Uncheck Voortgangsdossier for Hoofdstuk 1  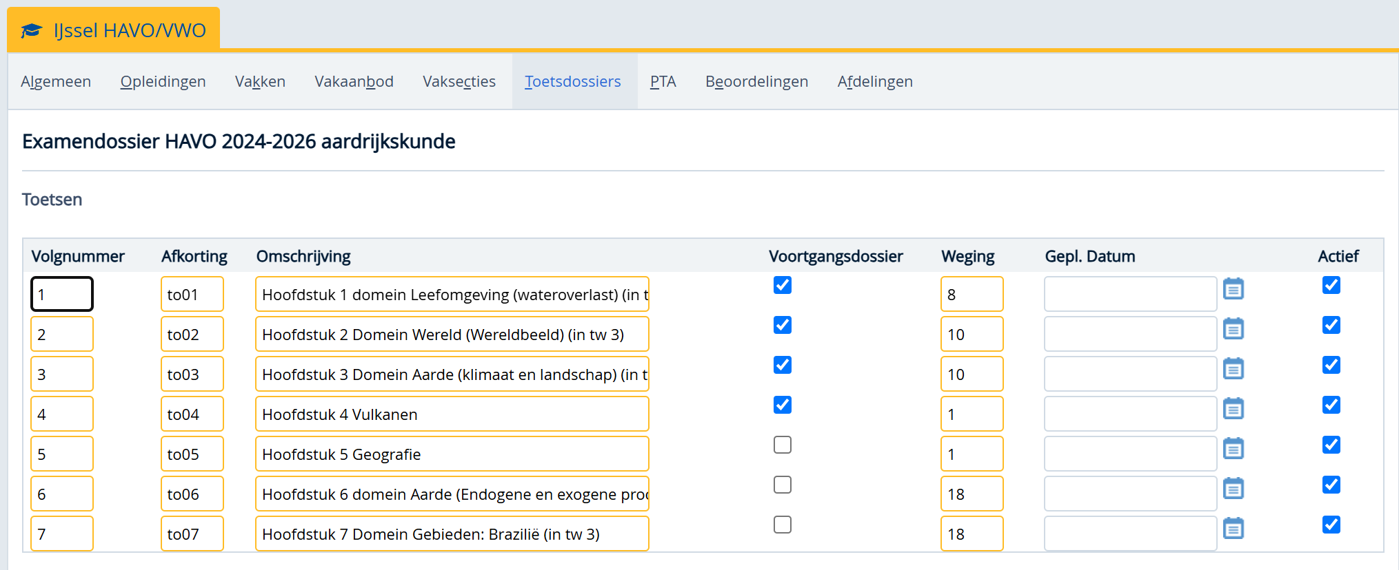tap(782, 285)
